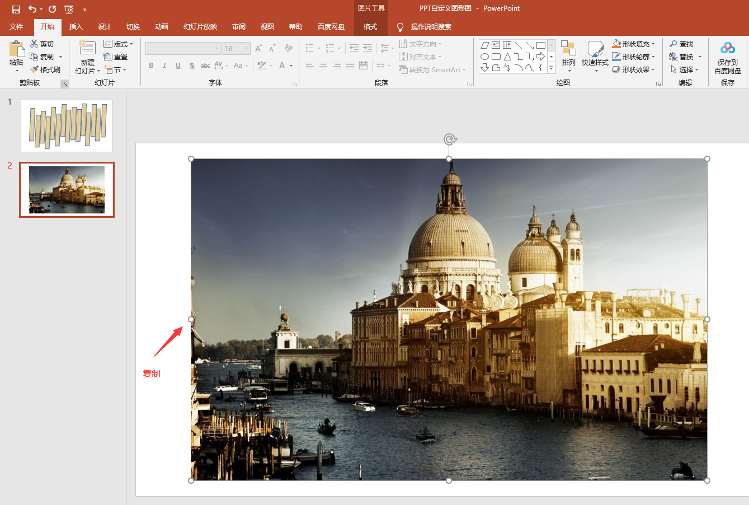The height and width of the screenshot is (505, 749).
Task: Click the Cut button
Action: click(x=43, y=44)
